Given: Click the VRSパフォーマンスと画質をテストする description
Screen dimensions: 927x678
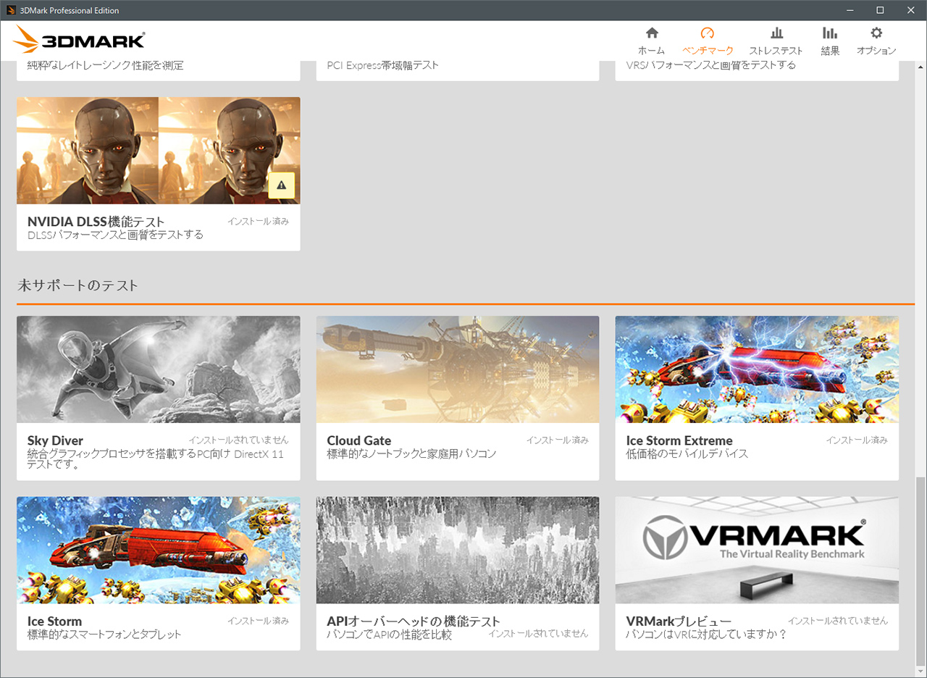Looking at the screenshot, I should (x=710, y=65).
